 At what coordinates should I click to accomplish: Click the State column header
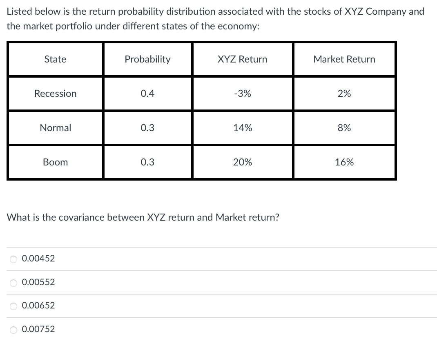[55, 59]
